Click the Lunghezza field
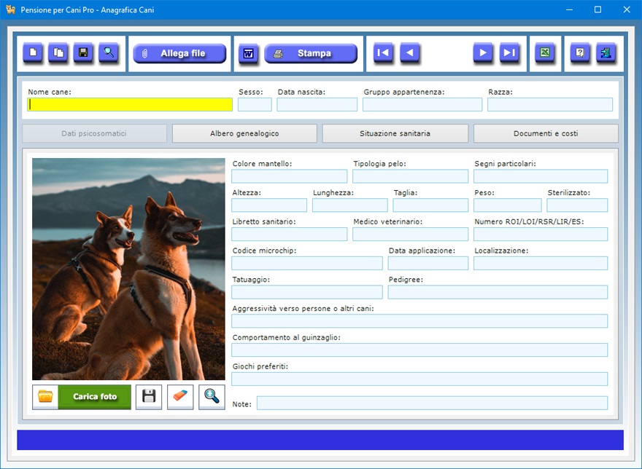642x469 pixels. click(349, 205)
